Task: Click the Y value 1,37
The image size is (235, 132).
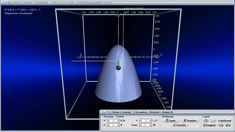Action: click(x=155, y=121)
